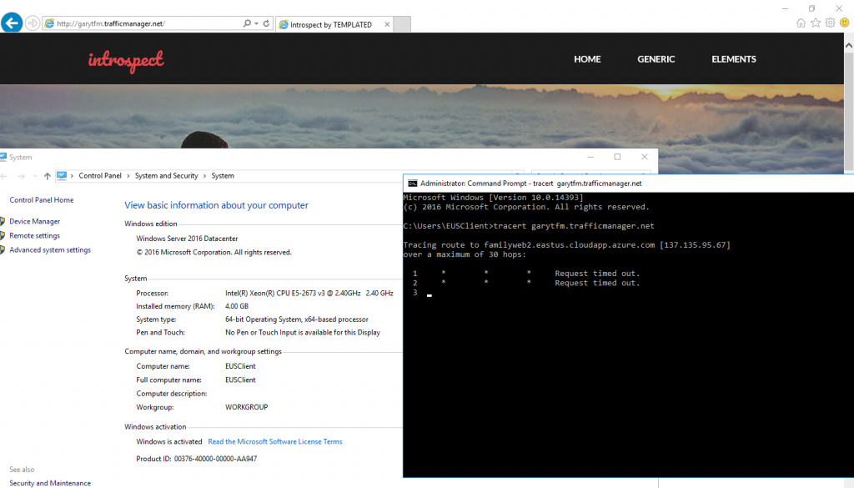Click shield icon beside Advanced system settings
This screenshot has width=854, height=488.
3,249
